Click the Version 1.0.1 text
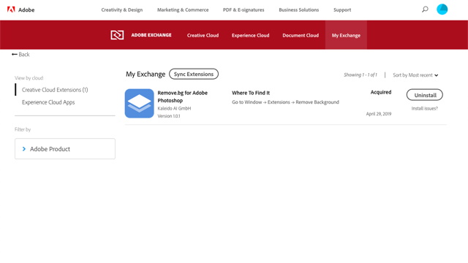This screenshot has height=263, width=468. 169,116
